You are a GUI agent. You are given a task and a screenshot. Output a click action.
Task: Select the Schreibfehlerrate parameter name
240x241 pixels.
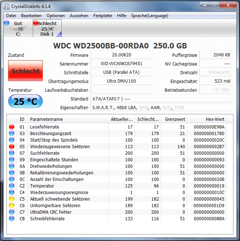(47, 218)
